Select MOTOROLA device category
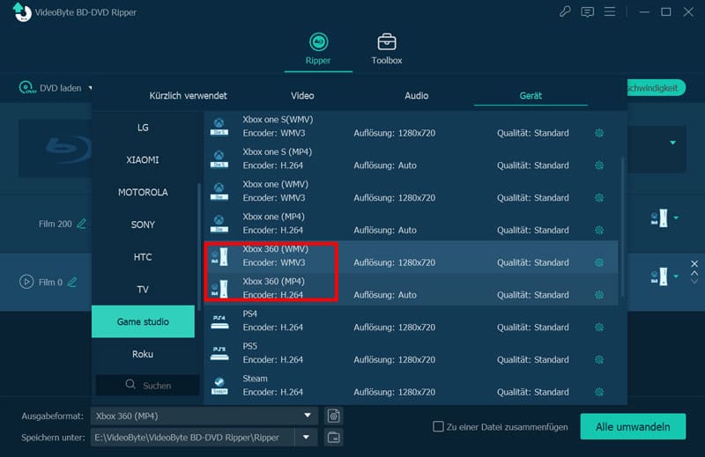The height and width of the screenshot is (457, 705). click(143, 192)
